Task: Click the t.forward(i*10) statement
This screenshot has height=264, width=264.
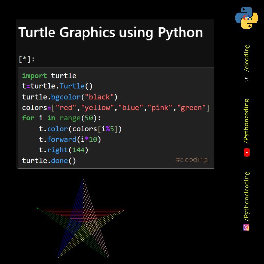Action: click(70, 139)
